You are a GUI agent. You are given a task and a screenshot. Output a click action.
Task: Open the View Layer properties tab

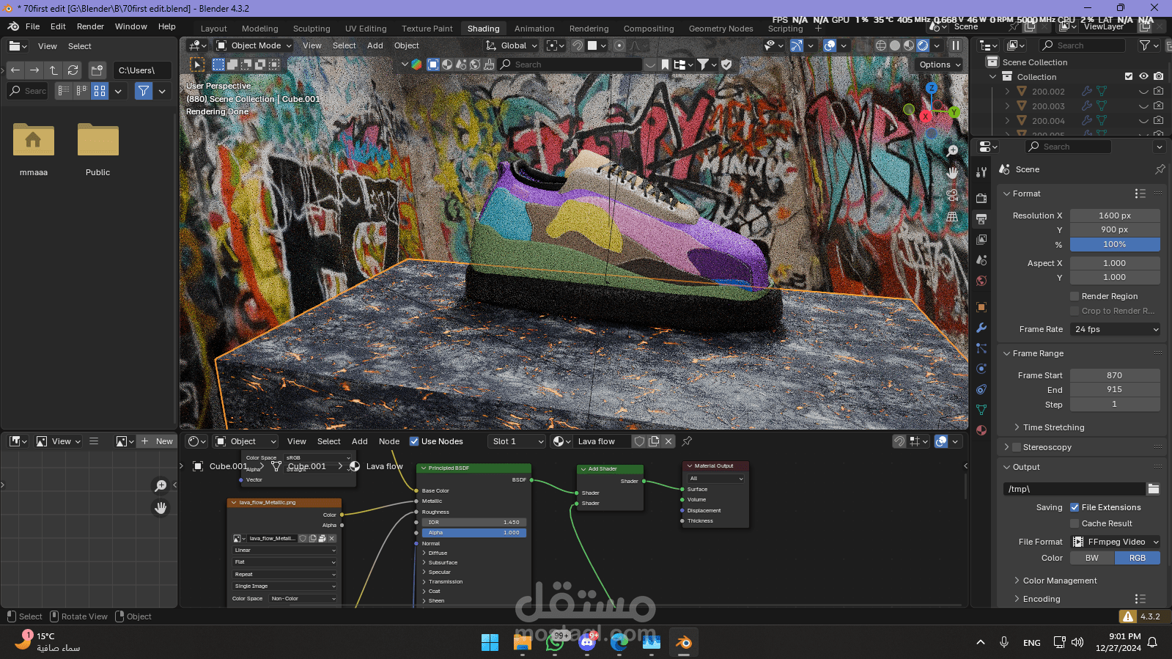(981, 239)
